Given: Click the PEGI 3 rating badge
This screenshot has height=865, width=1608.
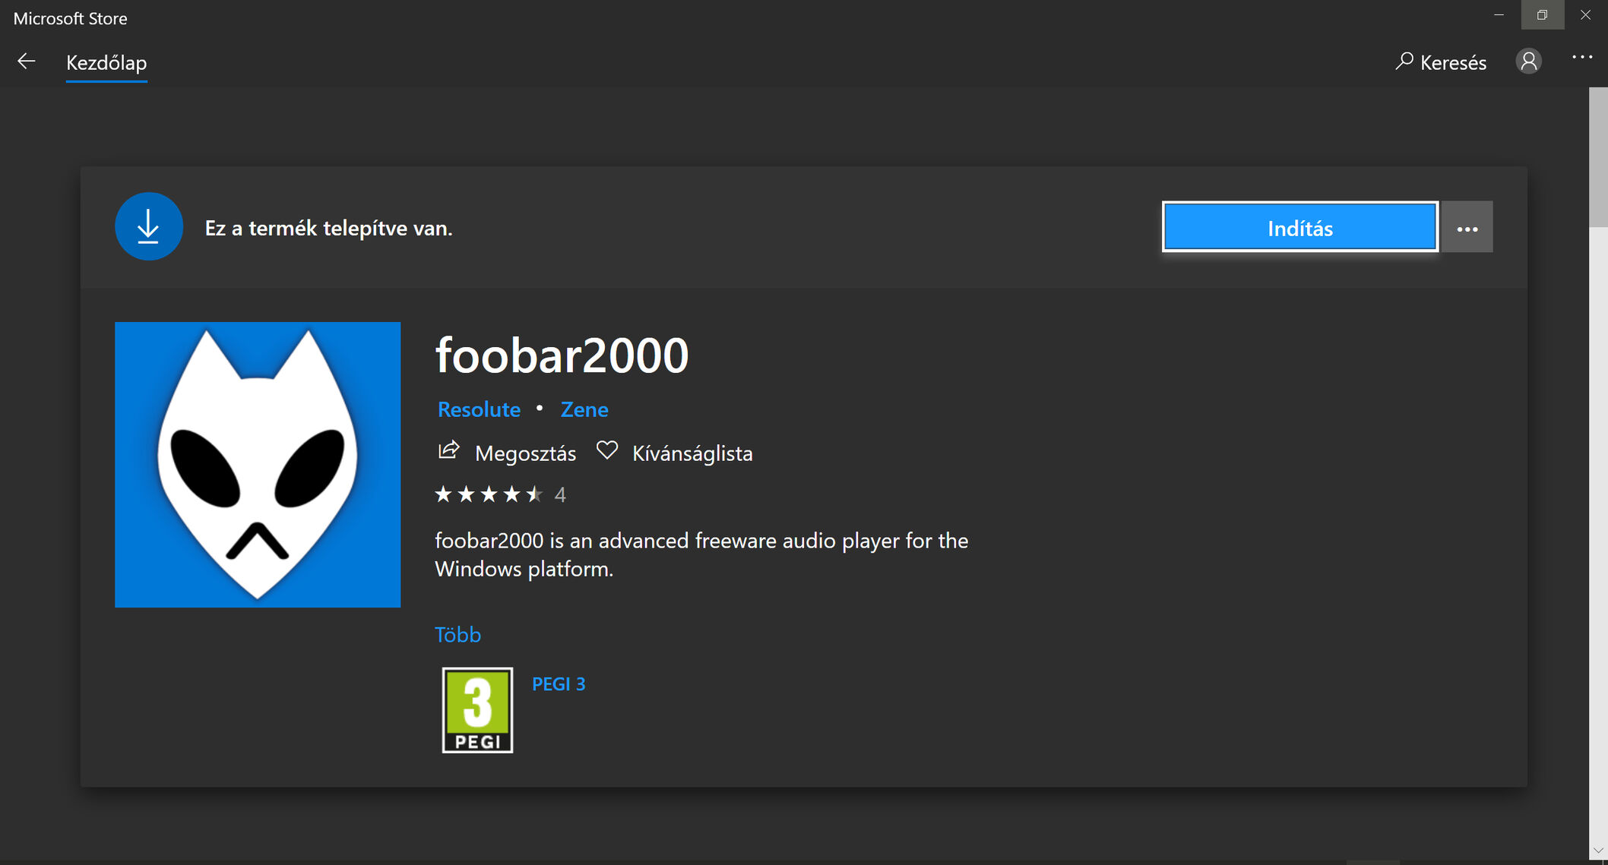Looking at the screenshot, I should (477, 710).
